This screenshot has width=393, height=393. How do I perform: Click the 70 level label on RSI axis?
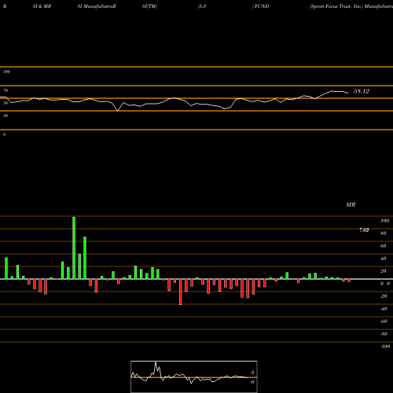click(6, 90)
